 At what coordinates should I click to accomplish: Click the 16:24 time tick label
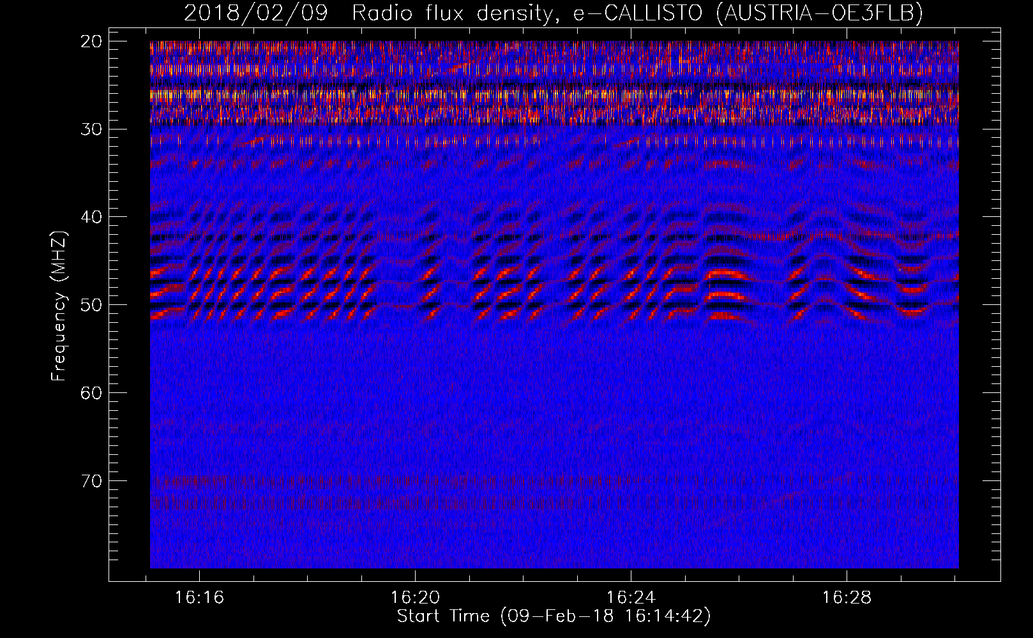point(631,598)
